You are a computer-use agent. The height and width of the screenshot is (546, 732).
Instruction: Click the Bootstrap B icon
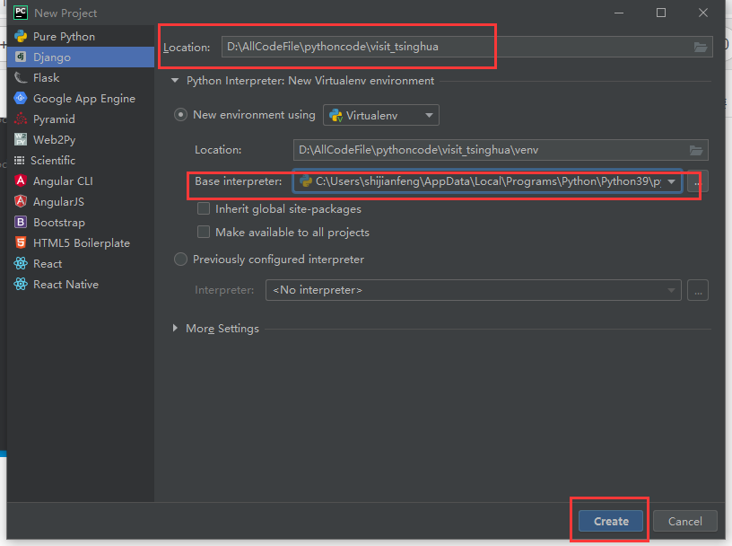tap(21, 222)
